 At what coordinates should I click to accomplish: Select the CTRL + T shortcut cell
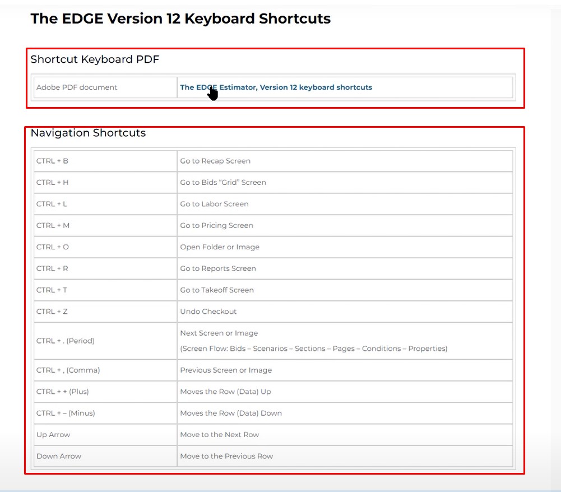click(x=52, y=290)
